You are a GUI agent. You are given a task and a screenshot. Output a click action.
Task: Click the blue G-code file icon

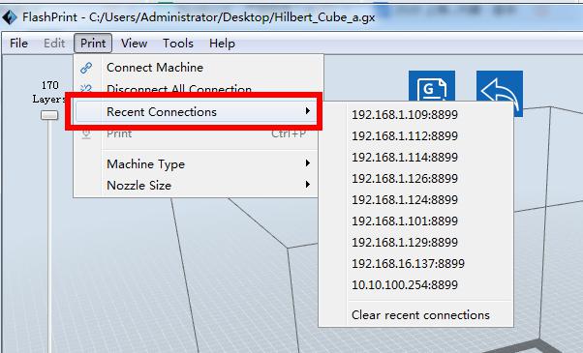pyautogui.click(x=432, y=86)
